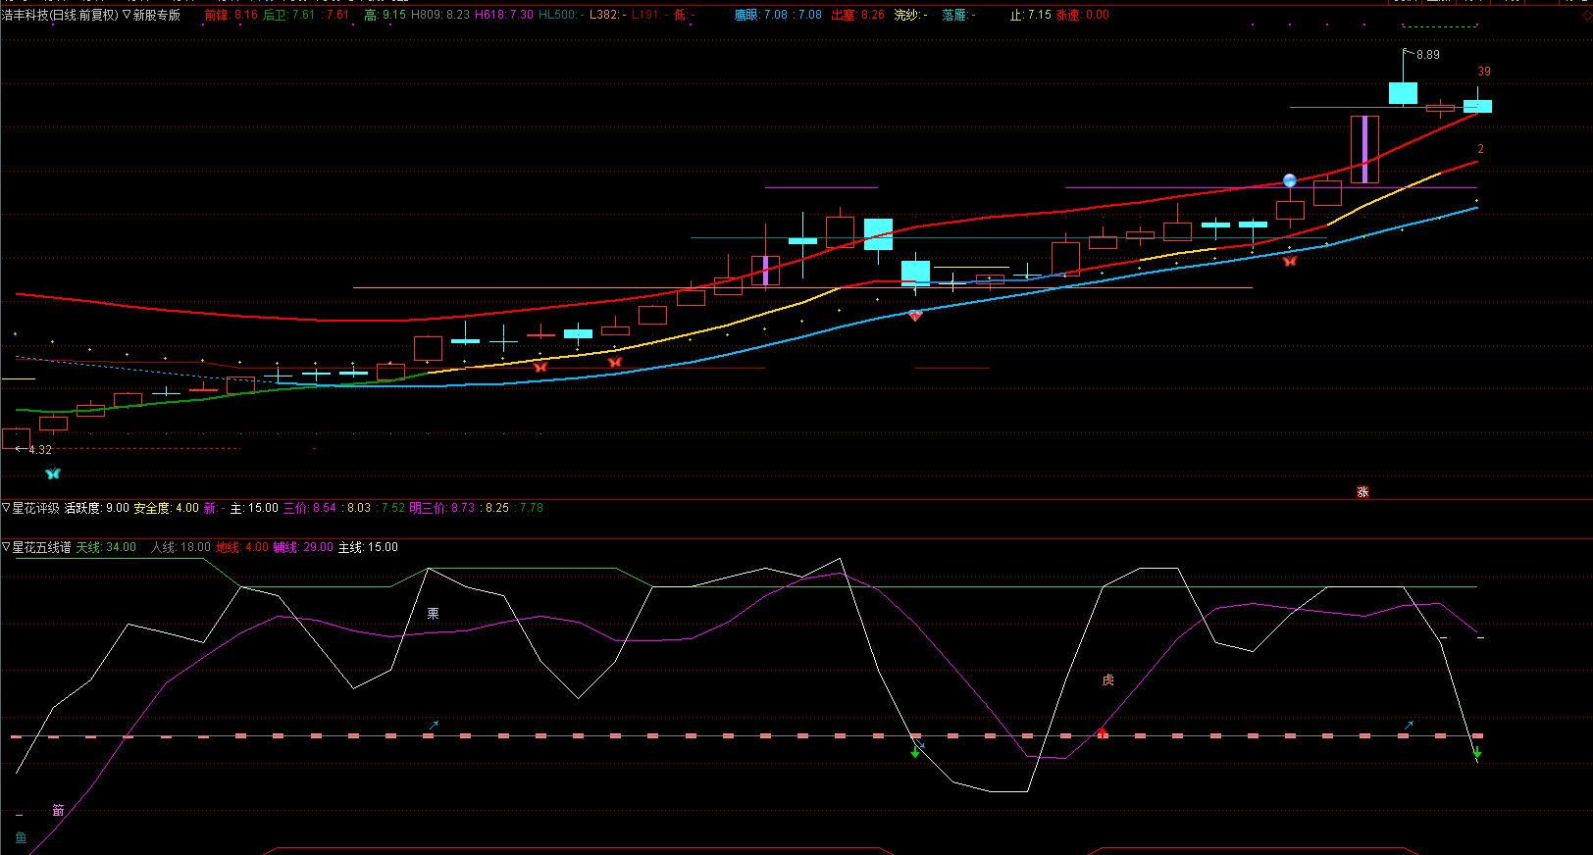The height and width of the screenshot is (855, 1593).
Task: Click the 天线: 34.00 value
Action: [106, 547]
